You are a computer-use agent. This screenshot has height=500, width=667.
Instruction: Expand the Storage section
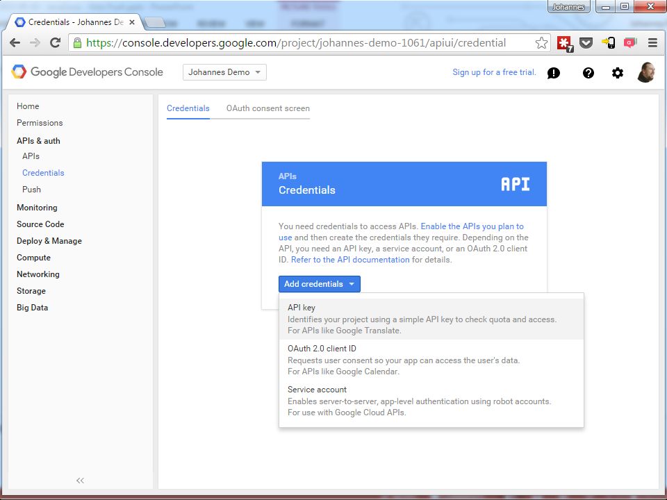coord(31,291)
